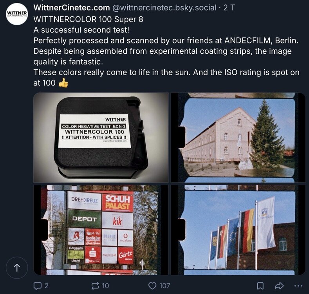View the waving flags photo

click(x=238, y=230)
